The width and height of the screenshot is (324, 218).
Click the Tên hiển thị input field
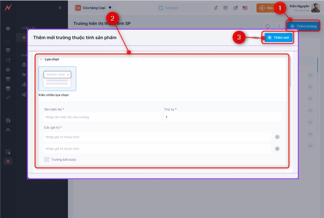tap(101, 117)
